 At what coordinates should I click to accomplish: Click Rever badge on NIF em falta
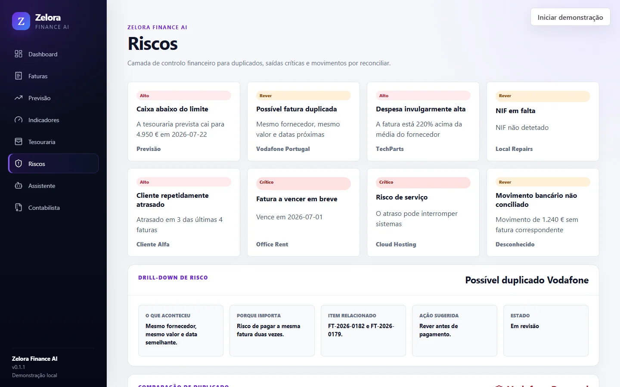pyautogui.click(x=543, y=96)
